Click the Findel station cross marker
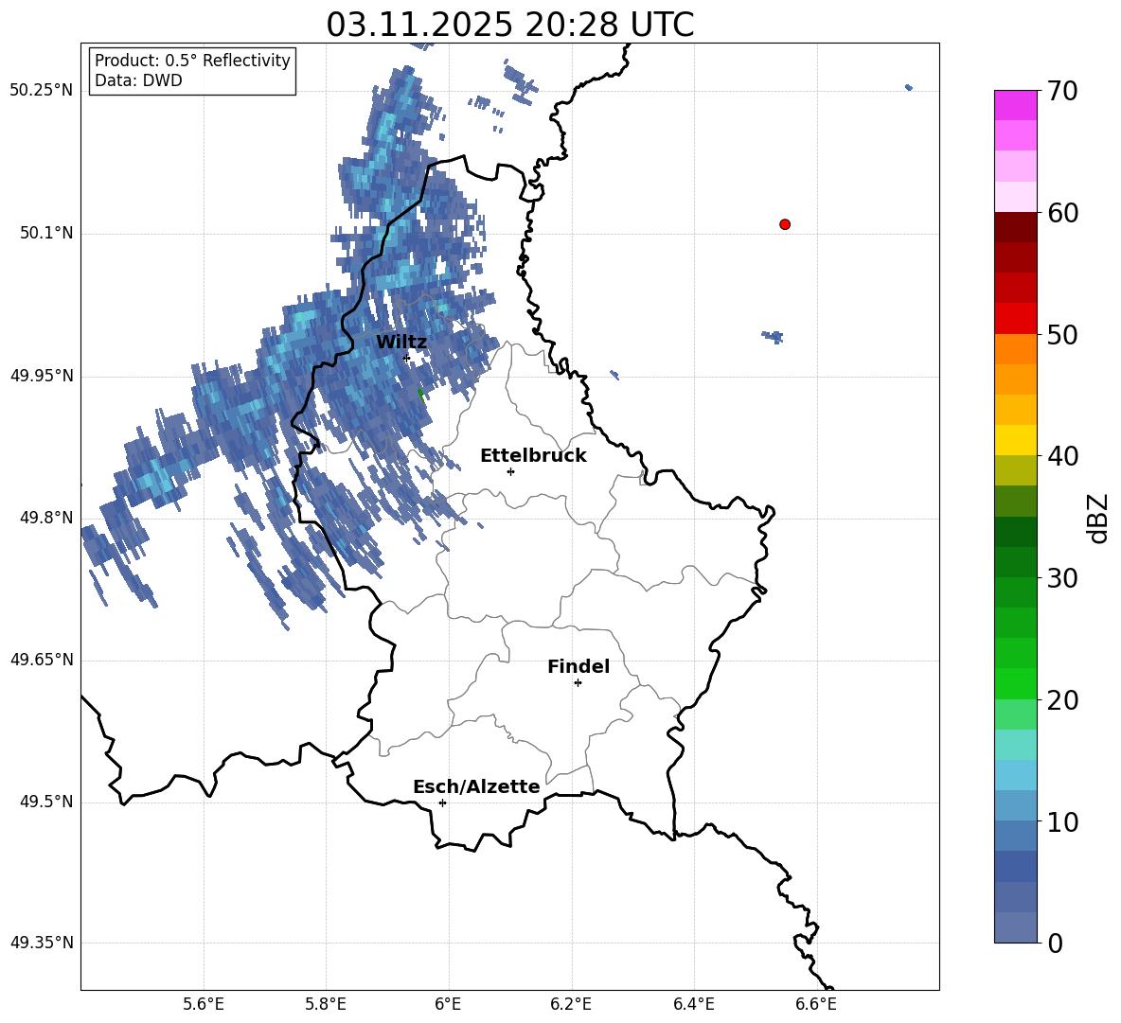Screen dimensions: 1121x1023 (578, 683)
